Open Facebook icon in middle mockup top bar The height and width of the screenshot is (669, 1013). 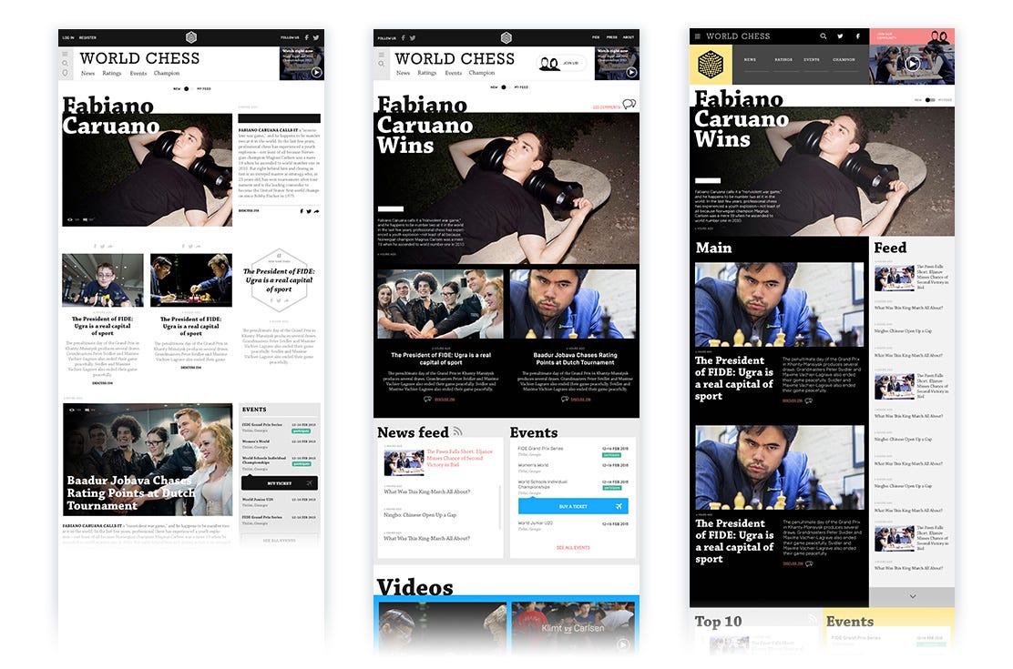[x=404, y=37]
